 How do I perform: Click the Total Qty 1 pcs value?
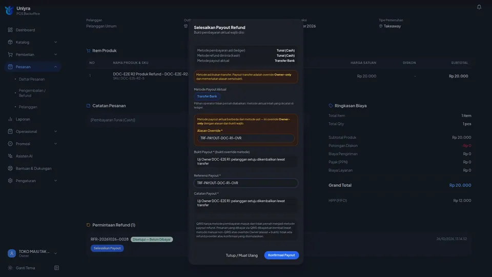point(467,124)
